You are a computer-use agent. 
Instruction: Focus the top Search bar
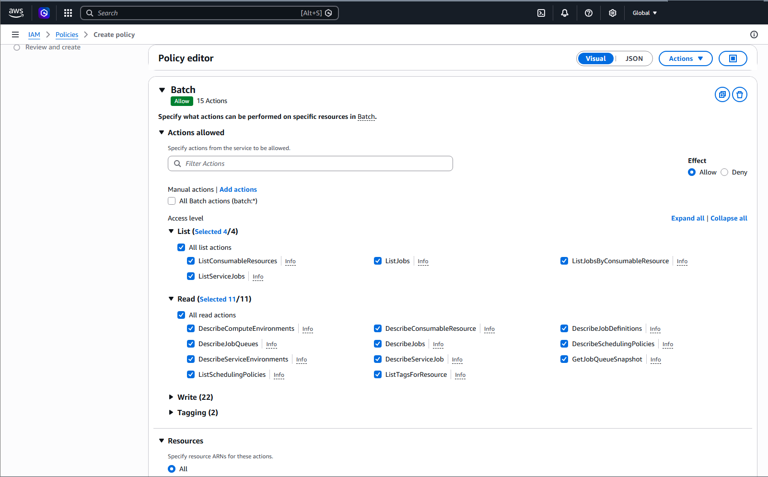pos(209,13)
